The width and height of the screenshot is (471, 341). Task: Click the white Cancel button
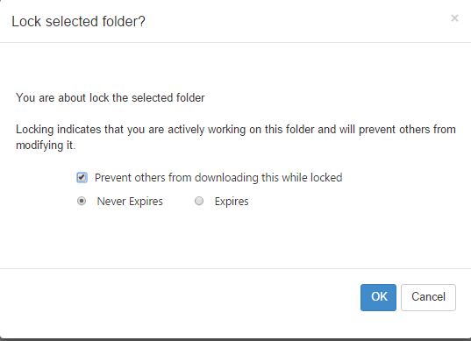tap(428, 297)
